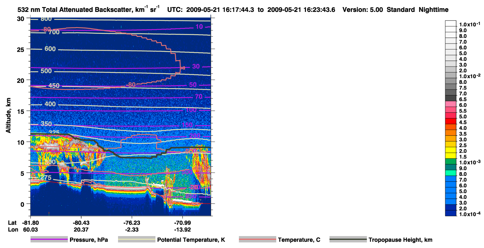484x248 pixels.
Task: Click the 'Lon' row label
Action: [x=12, y=229]
